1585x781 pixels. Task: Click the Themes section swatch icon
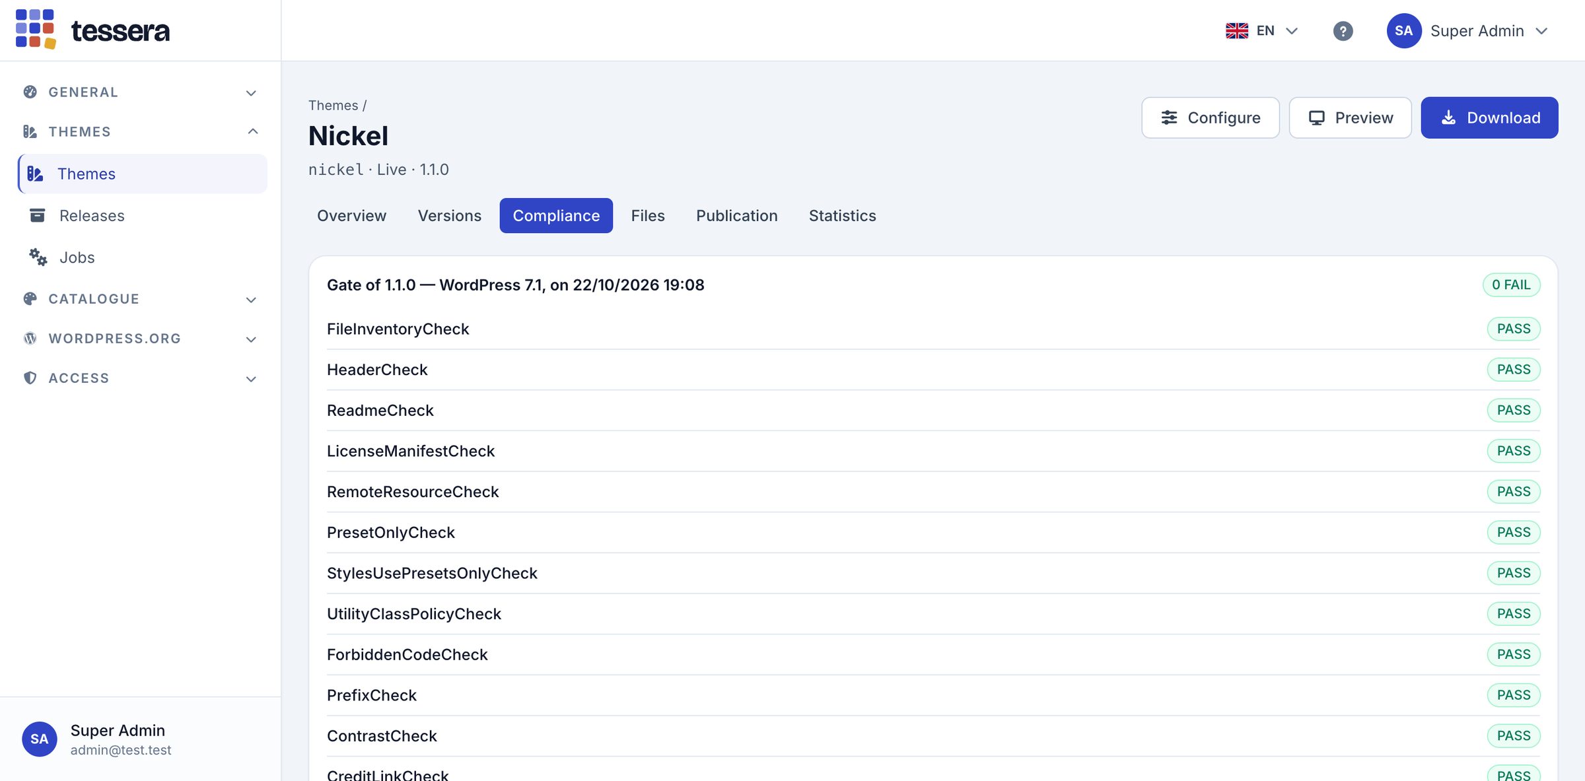click(30, 131)
